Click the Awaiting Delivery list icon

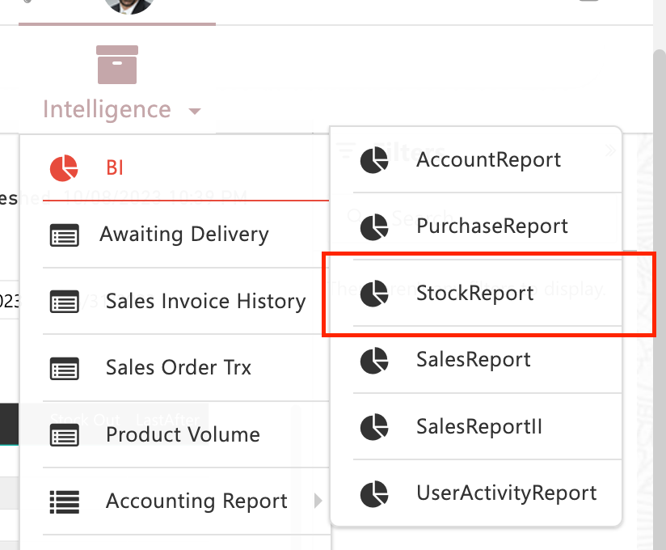click(65, 235)
